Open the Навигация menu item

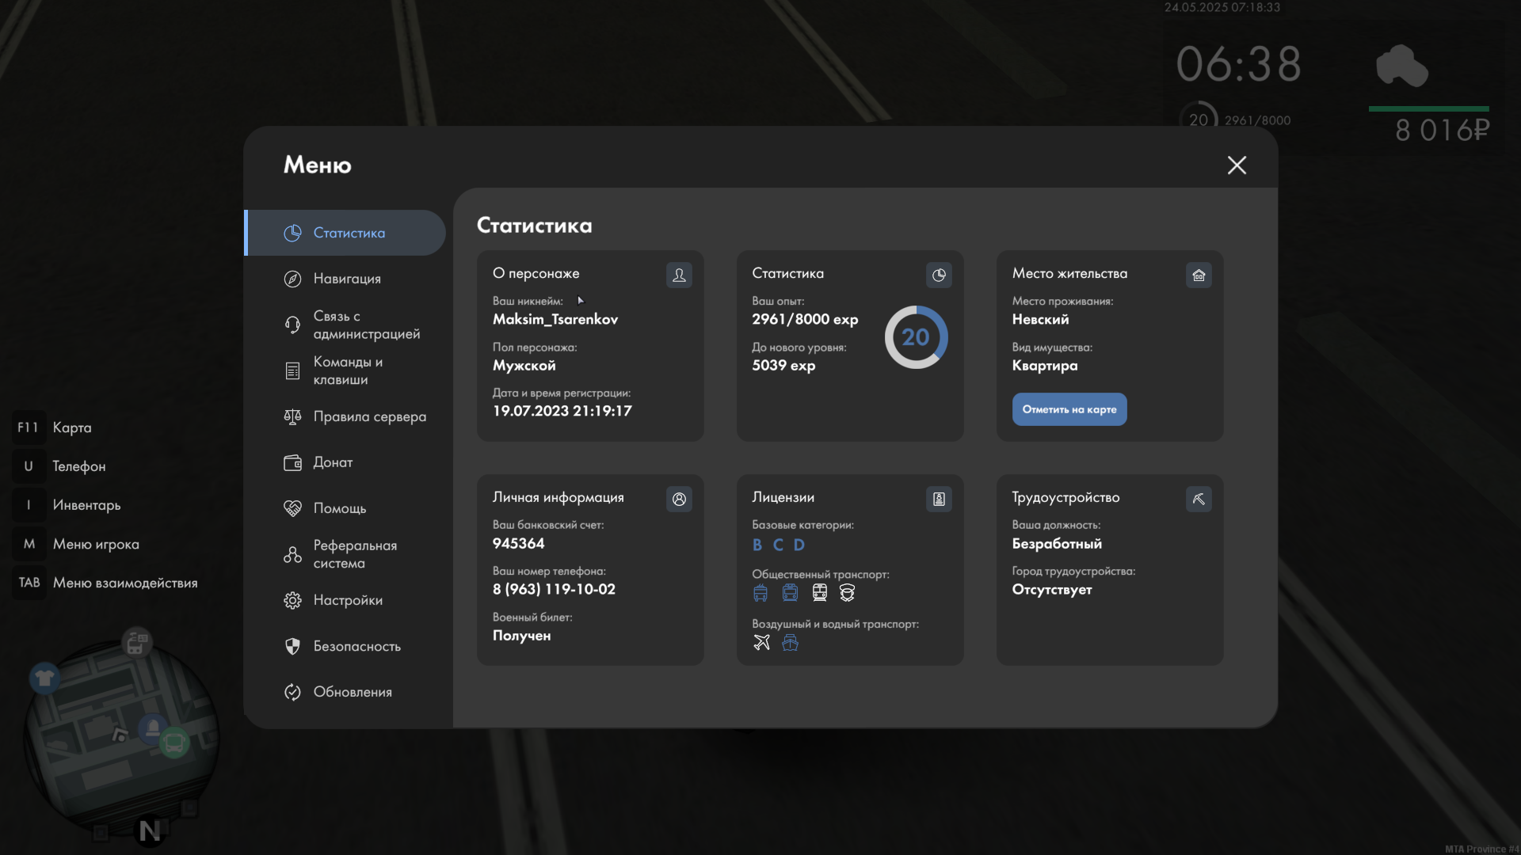click(346, 279)
